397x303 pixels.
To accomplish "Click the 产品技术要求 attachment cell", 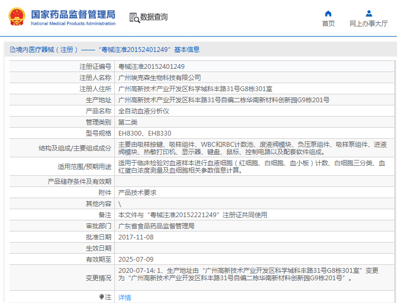I will [x=137, y=193].
